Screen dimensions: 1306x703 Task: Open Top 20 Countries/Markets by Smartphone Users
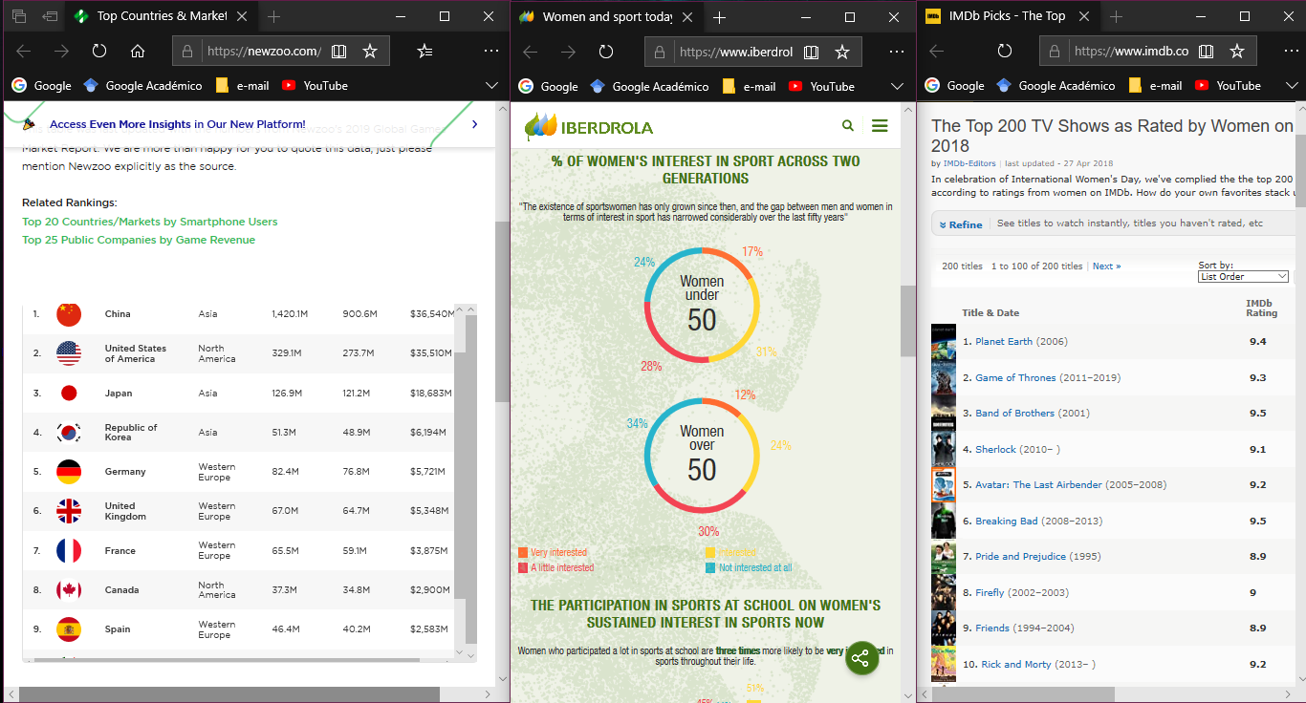tap(150, 222)
